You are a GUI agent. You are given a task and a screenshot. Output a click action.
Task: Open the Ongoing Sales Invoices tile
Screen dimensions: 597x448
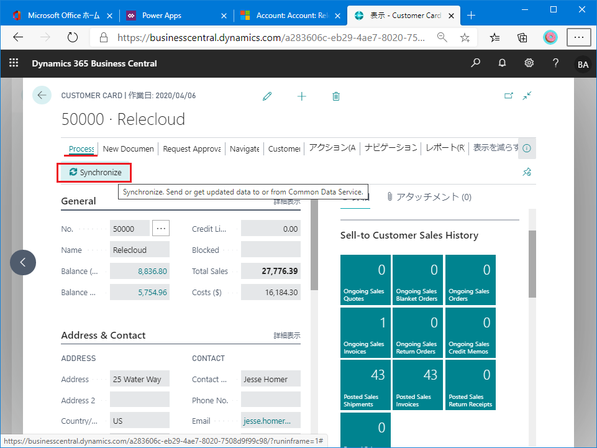pos(365,332)
